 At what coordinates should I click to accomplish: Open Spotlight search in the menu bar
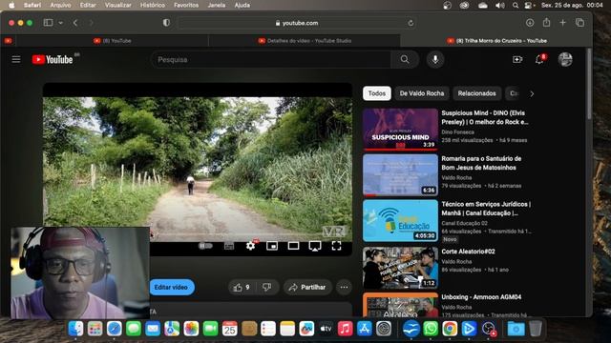[516, 5]
